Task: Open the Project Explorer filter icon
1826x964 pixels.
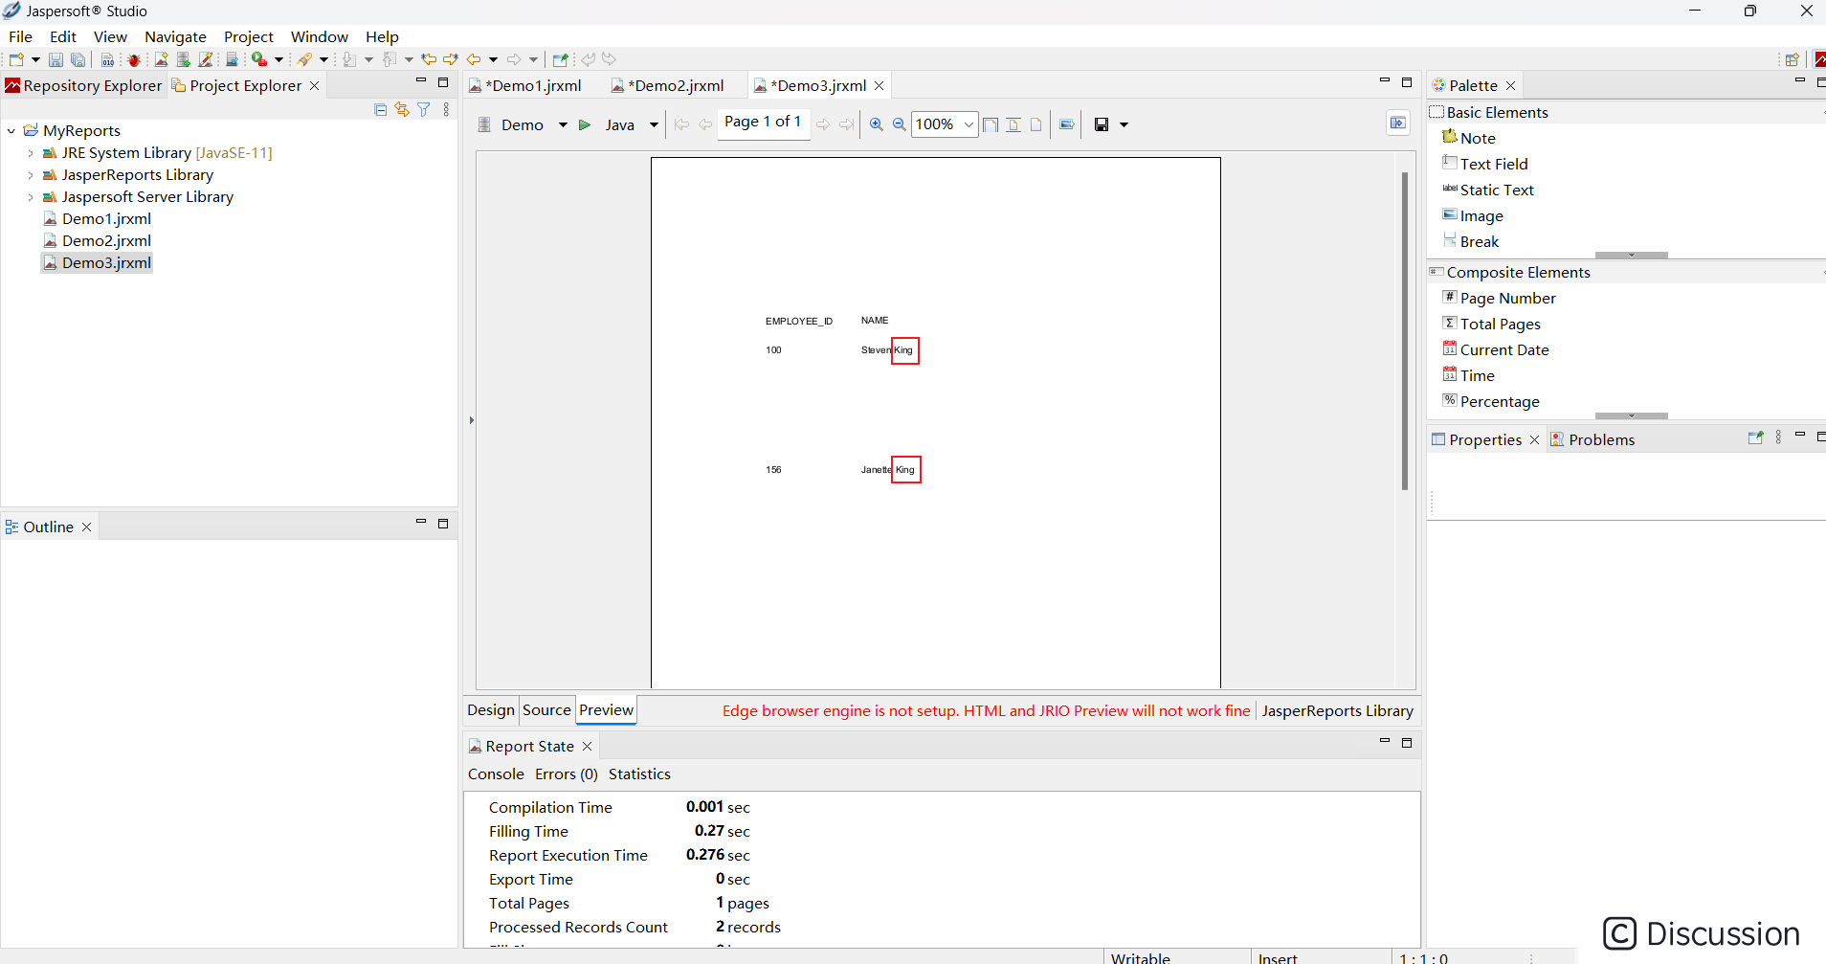Action: (424, 110)
